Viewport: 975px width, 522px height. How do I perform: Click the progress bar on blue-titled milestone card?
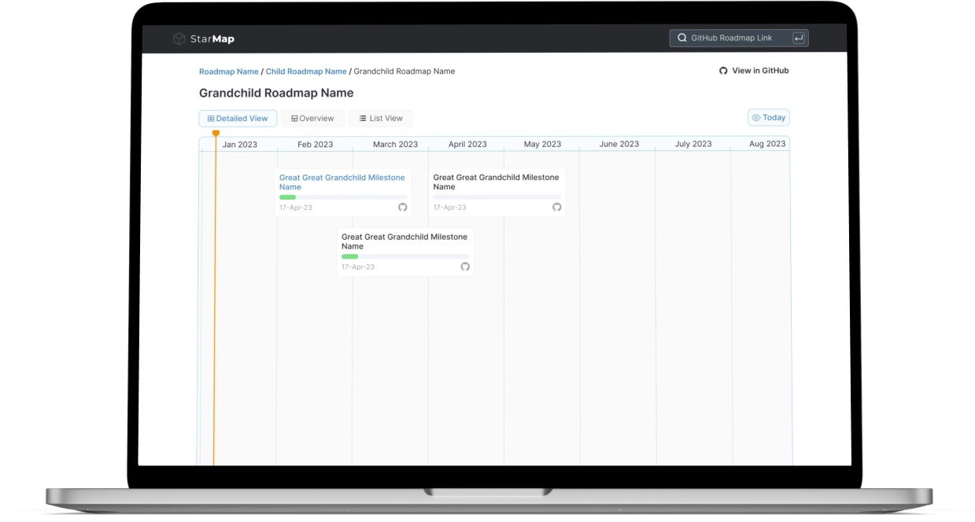coord(343,197)
